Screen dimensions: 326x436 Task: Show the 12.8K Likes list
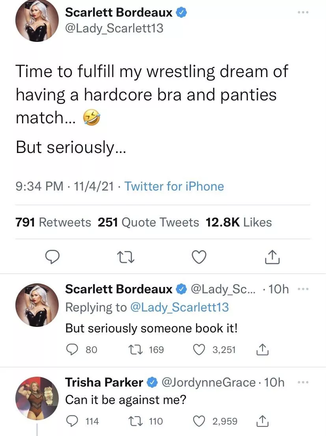point(239,223)
